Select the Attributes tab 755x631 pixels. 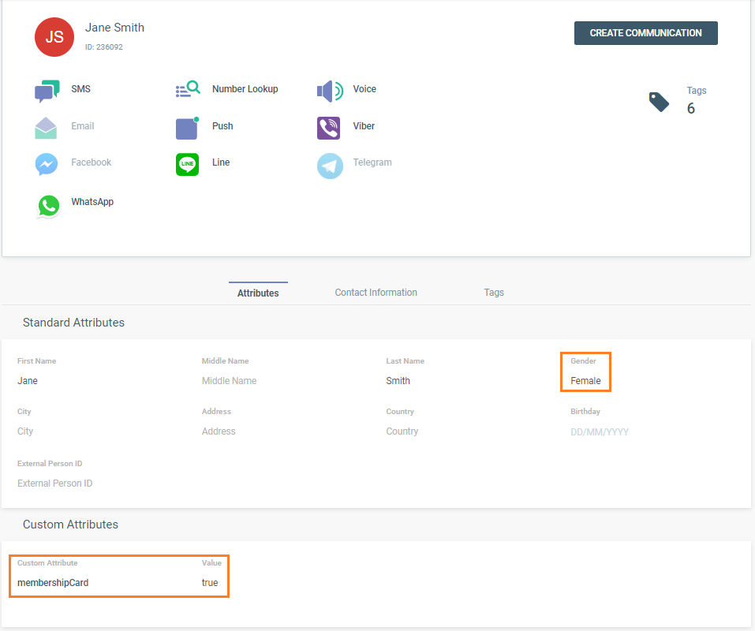[258, 293]
